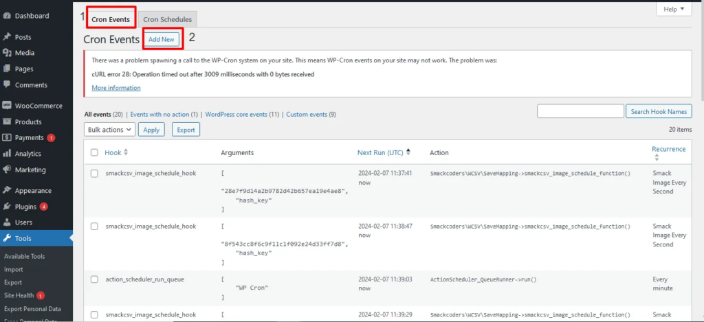This screenshot has width=704, height=322.
Task: Click the Every minute recurrence text
Action: pyautogui.click(x=663, y=284)
